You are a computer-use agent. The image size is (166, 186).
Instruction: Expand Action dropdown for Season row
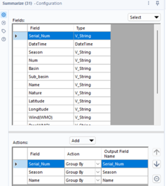coord(98,172)
